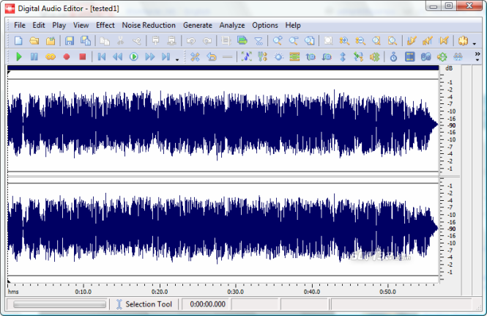The width and height of the screenshot is (487, 316).
Task: Start playback with green Play button
Action: point(19,56)
